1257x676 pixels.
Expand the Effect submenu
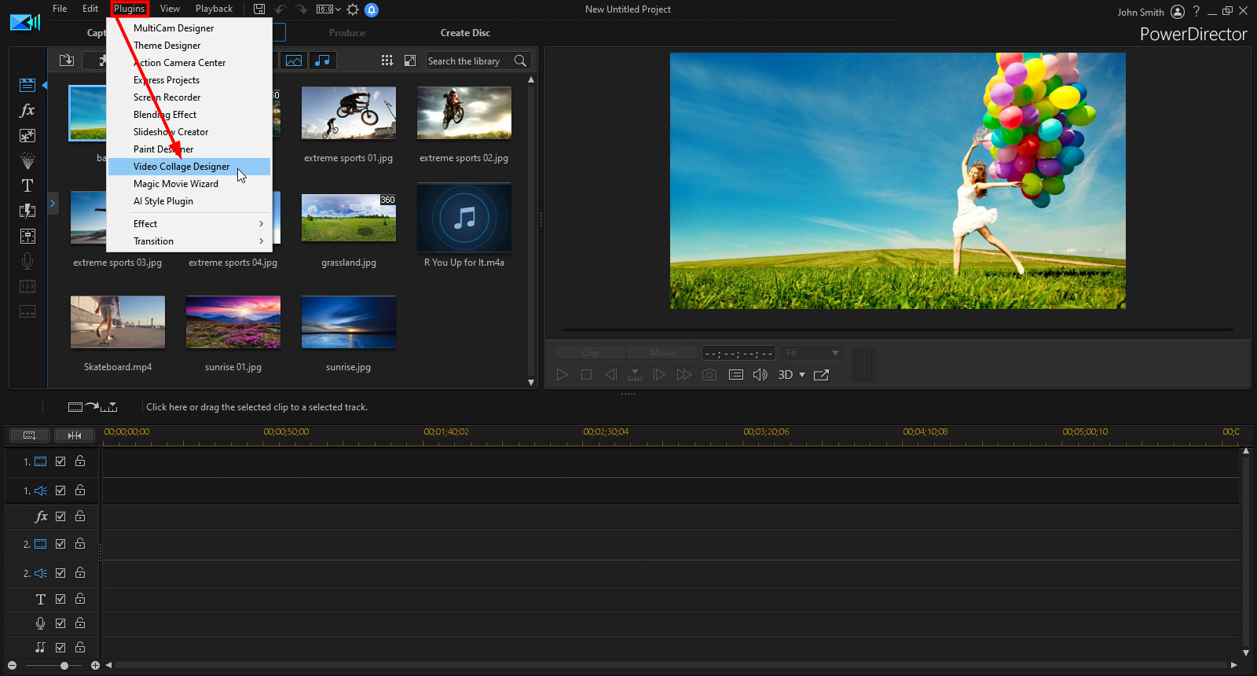(x=189, y=224)
